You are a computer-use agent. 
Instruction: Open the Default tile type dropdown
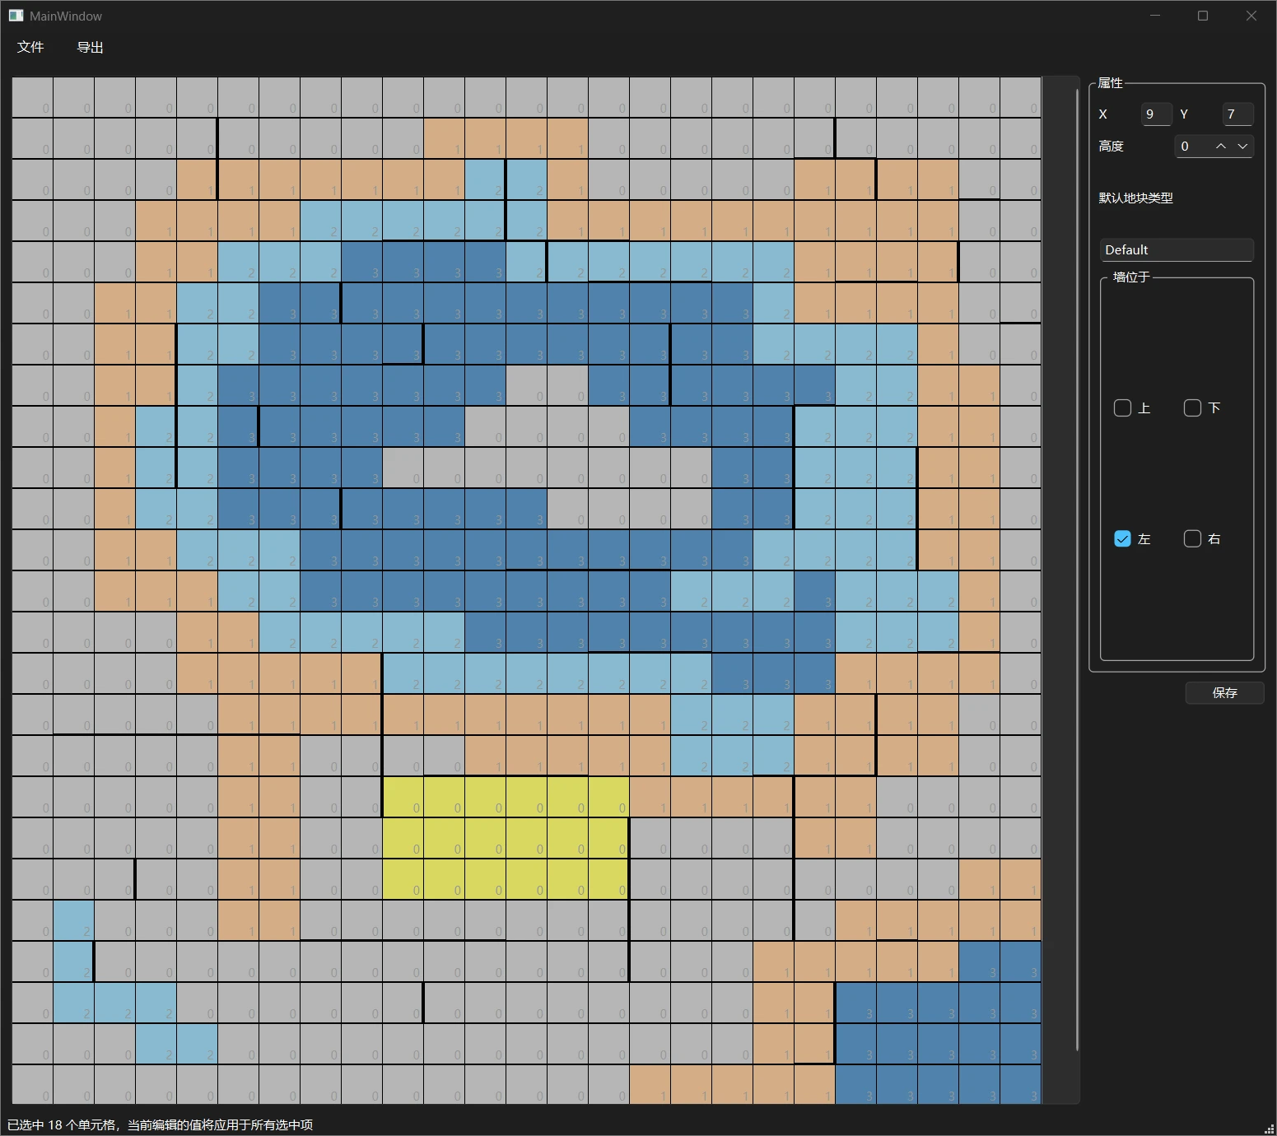click(x=1177, y=249)
